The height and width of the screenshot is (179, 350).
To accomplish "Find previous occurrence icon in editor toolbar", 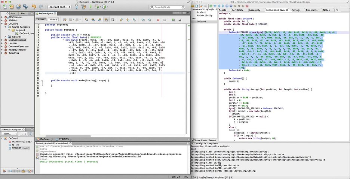I will point(93,20).
